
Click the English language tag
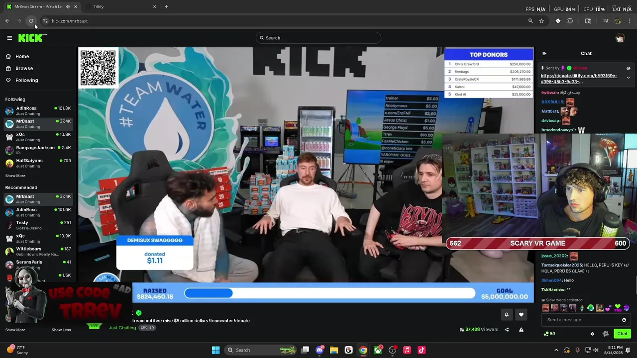point(147,327)
